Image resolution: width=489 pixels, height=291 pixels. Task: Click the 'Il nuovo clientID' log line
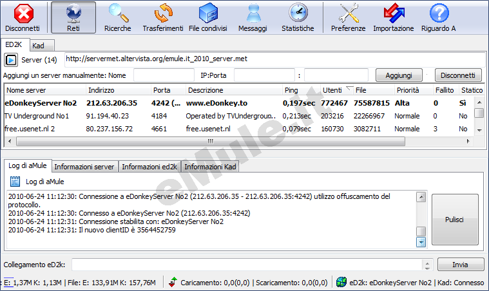[x=92, y=230]
